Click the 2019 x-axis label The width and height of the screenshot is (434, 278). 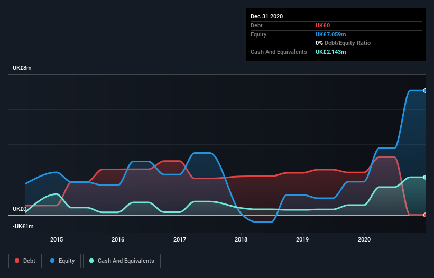302,239
